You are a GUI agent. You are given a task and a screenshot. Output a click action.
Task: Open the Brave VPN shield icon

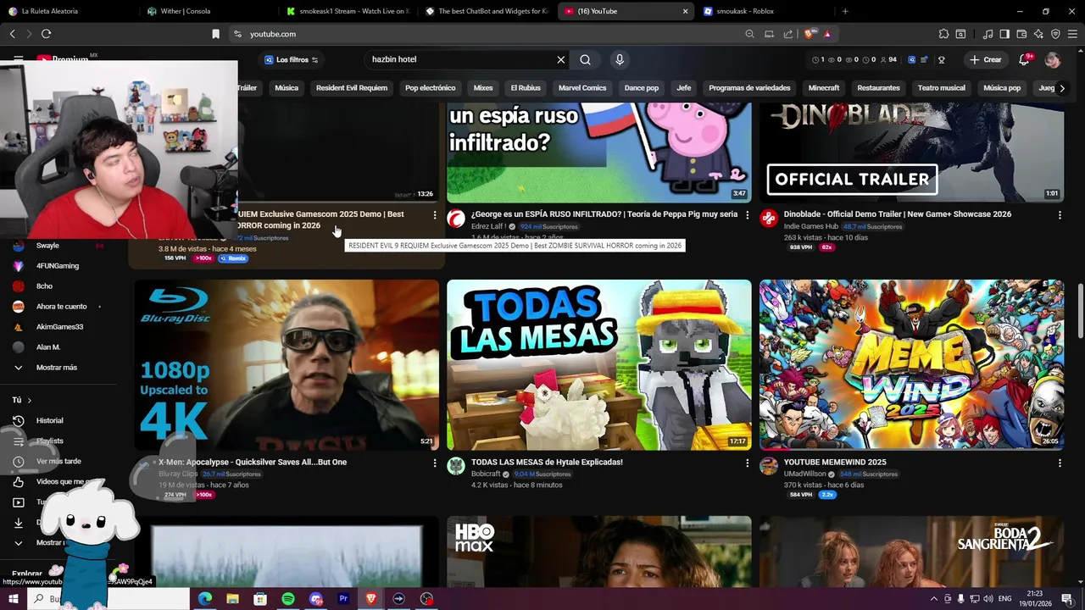tap(1055, 34)
